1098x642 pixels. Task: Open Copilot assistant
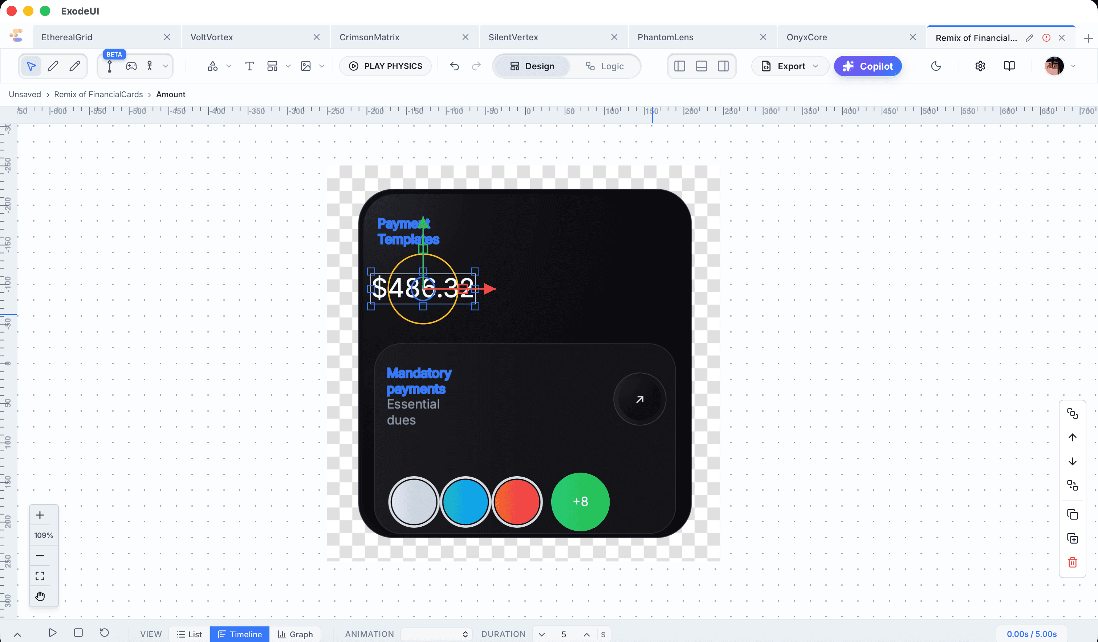(x=867, y=66)
